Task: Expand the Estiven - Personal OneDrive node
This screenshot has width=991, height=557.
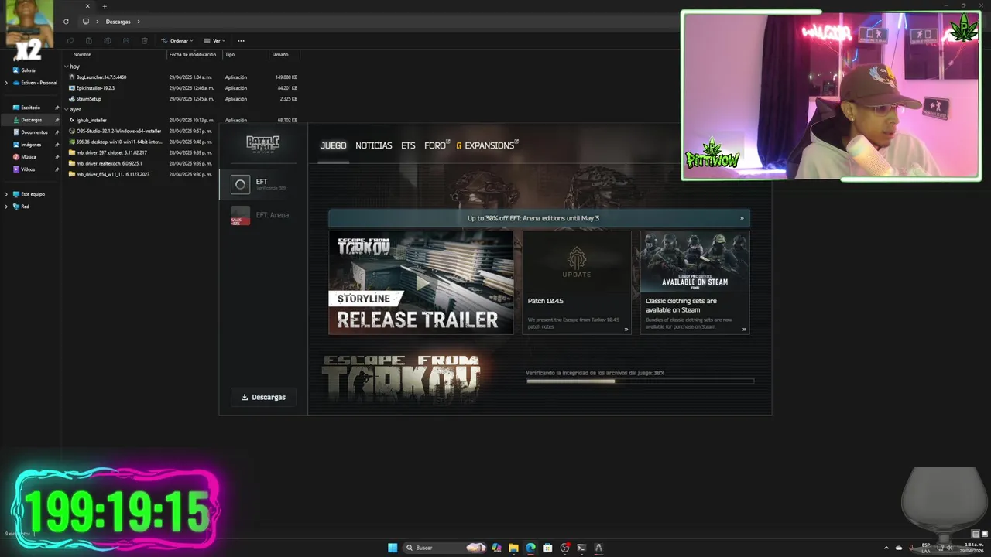Action: (x=7, y=83)
